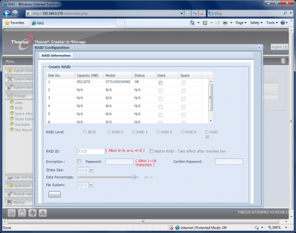Click the network status icon in bottom bar
This screenshot has height=233, width=296.
43,213
